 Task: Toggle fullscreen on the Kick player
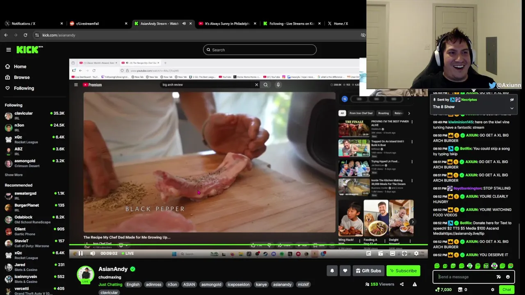click(404, 254)
